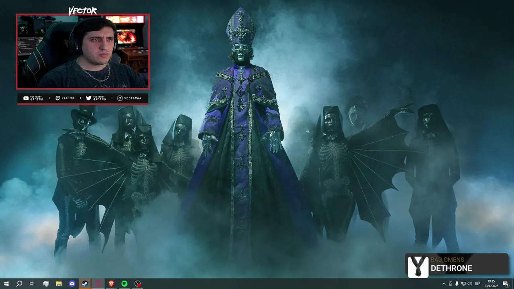This screenshot has width=514, height=289.
Task: Switch to Steam in the taskbar
Action: (x=85, y=284)
